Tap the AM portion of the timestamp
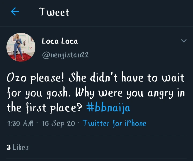 pyautogui.click(x=28, y=123)
